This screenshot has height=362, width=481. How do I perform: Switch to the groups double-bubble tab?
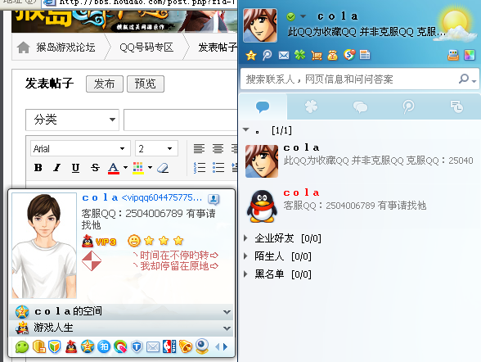tap(360, 106)
